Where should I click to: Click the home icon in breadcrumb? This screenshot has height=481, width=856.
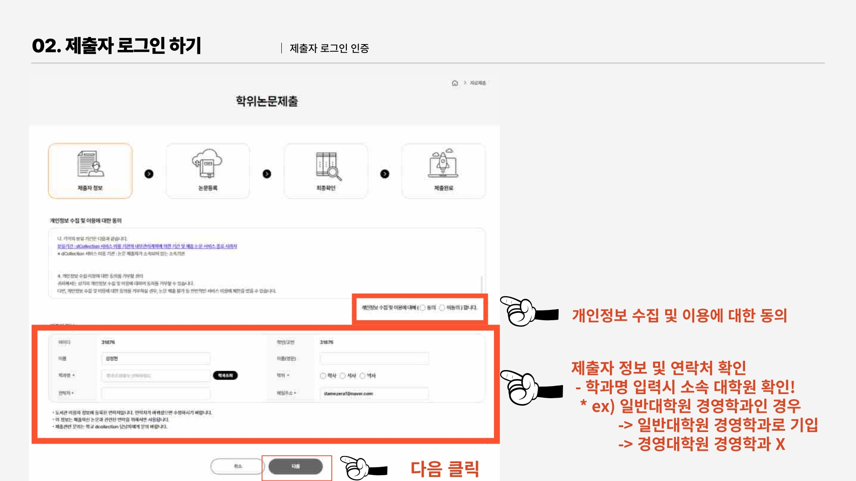[x=455, y=83]
